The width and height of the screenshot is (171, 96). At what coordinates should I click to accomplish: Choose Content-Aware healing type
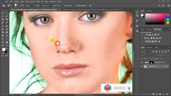point(45,6)
